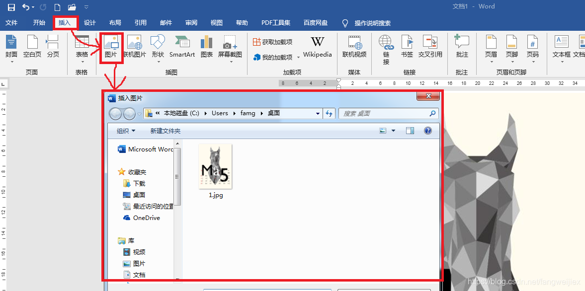This screenshot has width=585, height=291.
Task: Switch to the 视图 ribbon tab
Action: tap(216, 23)
